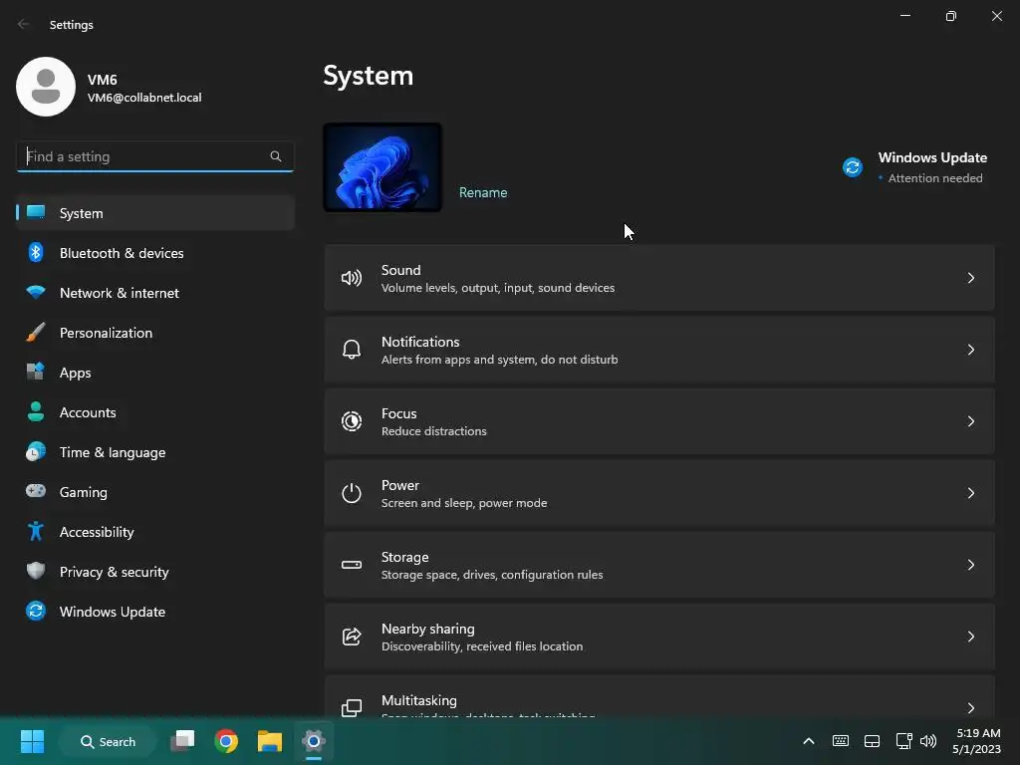Expand the Storage row chevron
The width and height of the screenshot is (1020, 765).
(970, 565)
